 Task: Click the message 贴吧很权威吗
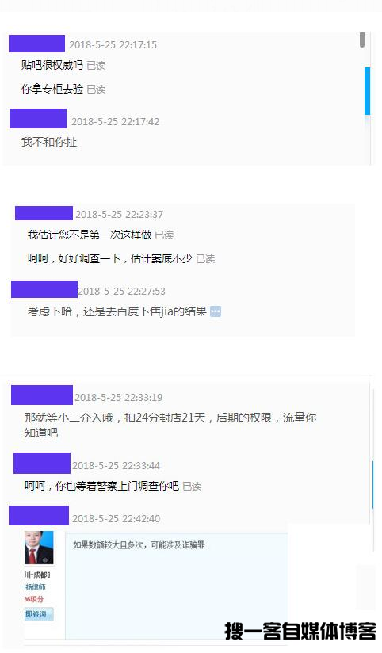click(x=52, y=65)
